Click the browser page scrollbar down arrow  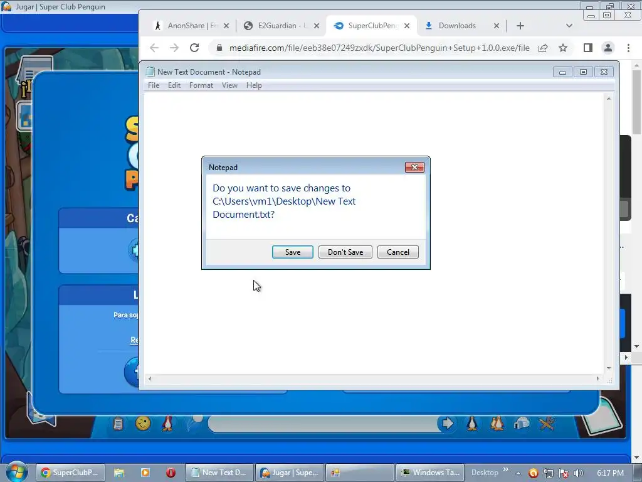pos(637,346)
